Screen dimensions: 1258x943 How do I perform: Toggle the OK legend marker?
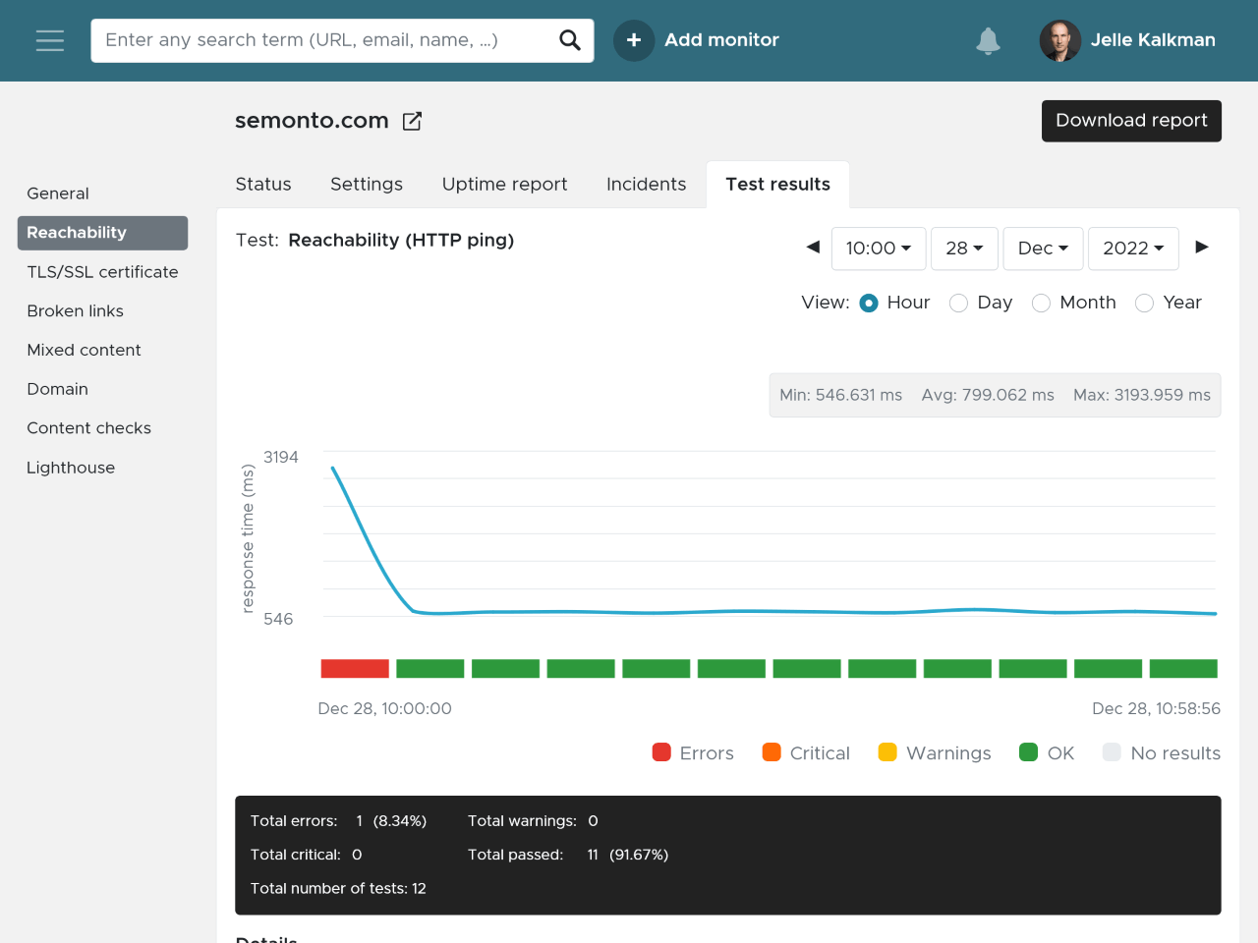1029,752
